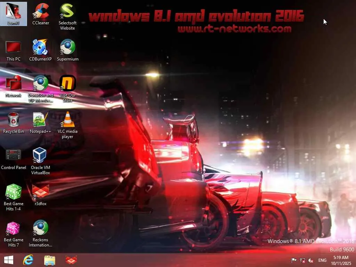This screenshot has width=356, height=267.
Task: Open CCleaner desktop shortcut
Action: click(x=40, y=14)
